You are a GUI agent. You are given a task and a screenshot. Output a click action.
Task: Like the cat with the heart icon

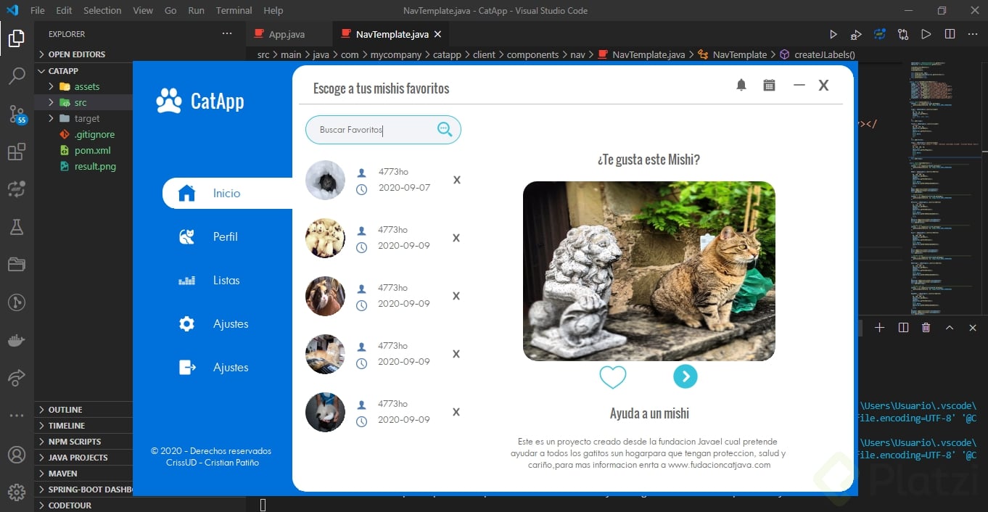(x=613, y=377)
